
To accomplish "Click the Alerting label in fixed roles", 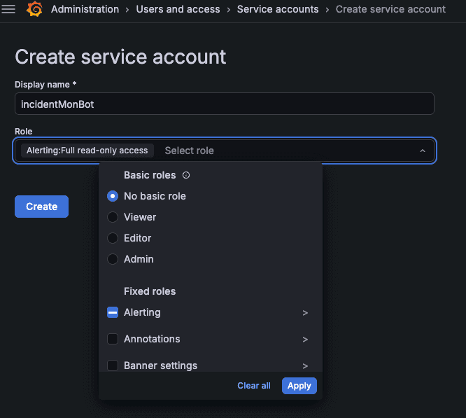I will (142, 312).
